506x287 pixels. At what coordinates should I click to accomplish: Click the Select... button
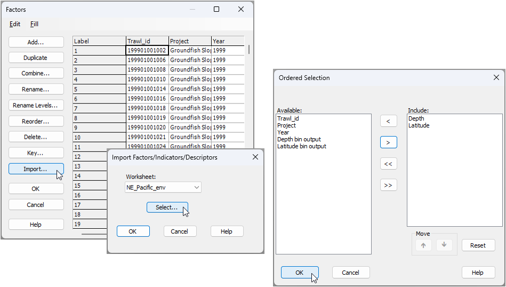pos(167,208)
